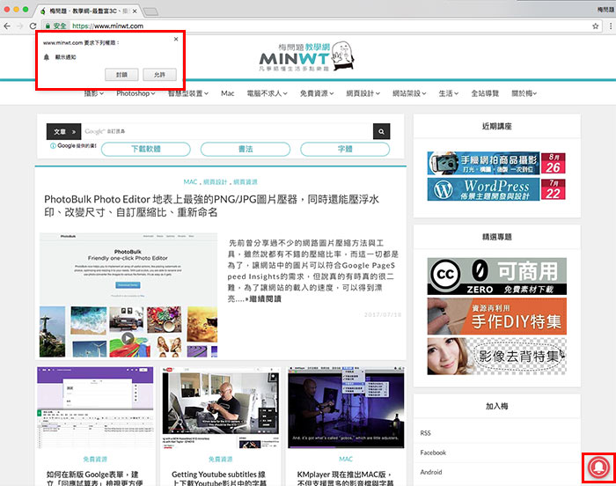This screenshot has height=486, width=616.
Task: Click the RSS link
Action: (425, 433)
